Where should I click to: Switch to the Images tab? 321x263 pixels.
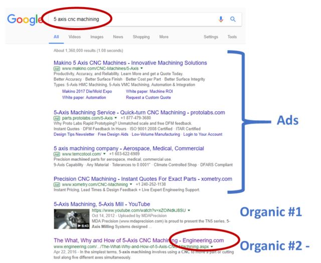coord(97,37)
